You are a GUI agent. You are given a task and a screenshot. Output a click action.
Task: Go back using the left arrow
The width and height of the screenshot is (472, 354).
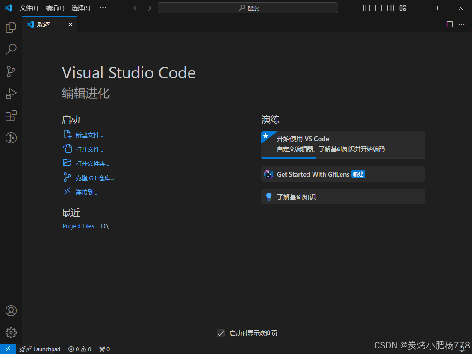click(x=136, y=8)
